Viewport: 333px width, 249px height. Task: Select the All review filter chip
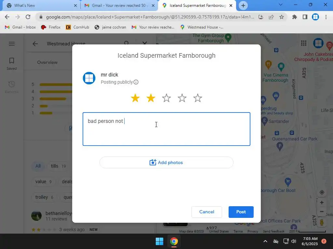(38, 166)
